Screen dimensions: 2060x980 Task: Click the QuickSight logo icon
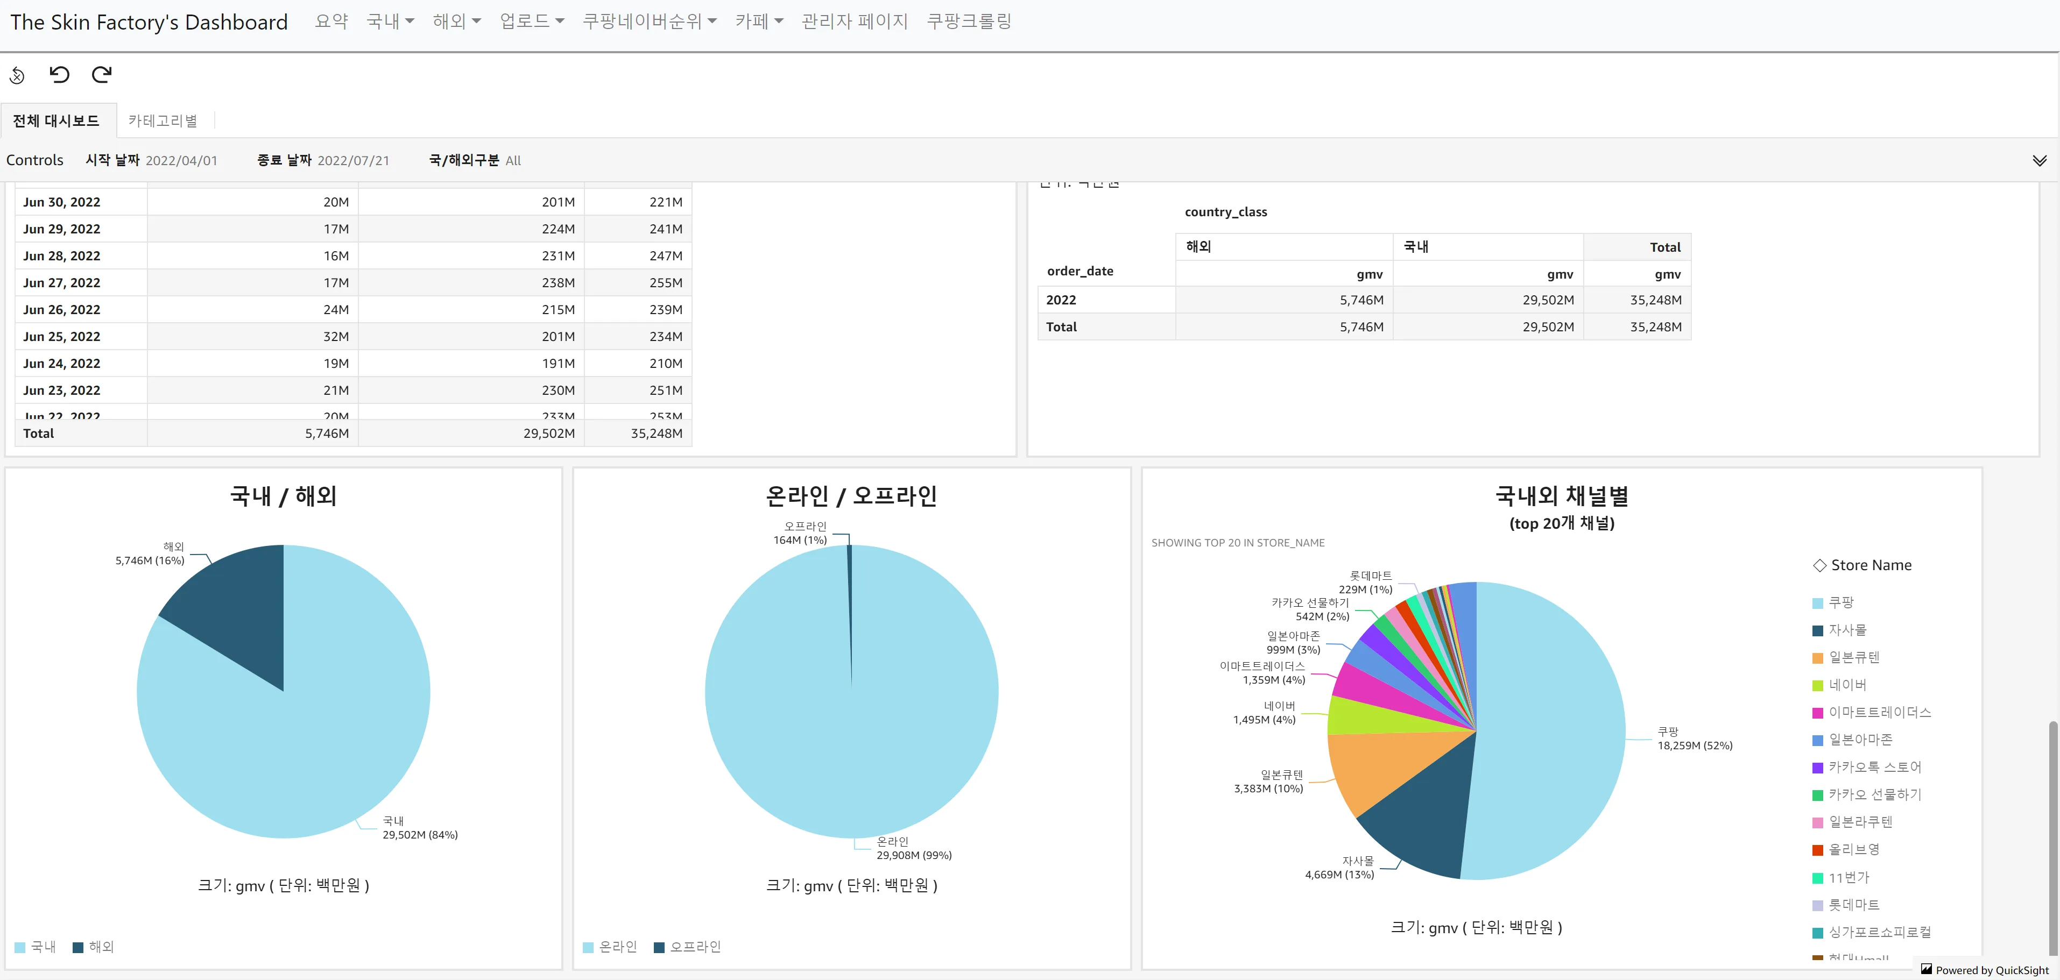click(1927, 969)
